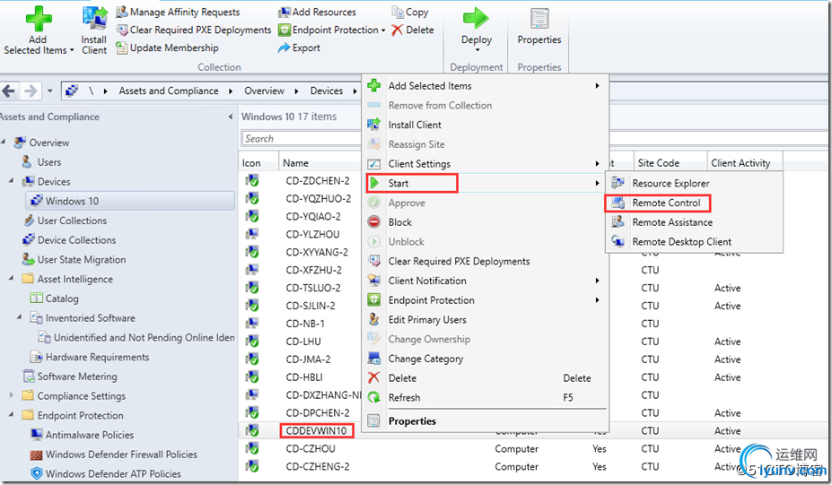Collapse the Endpoint Protection tree node
Screen dimensions: 832x485
pos(11,415)
